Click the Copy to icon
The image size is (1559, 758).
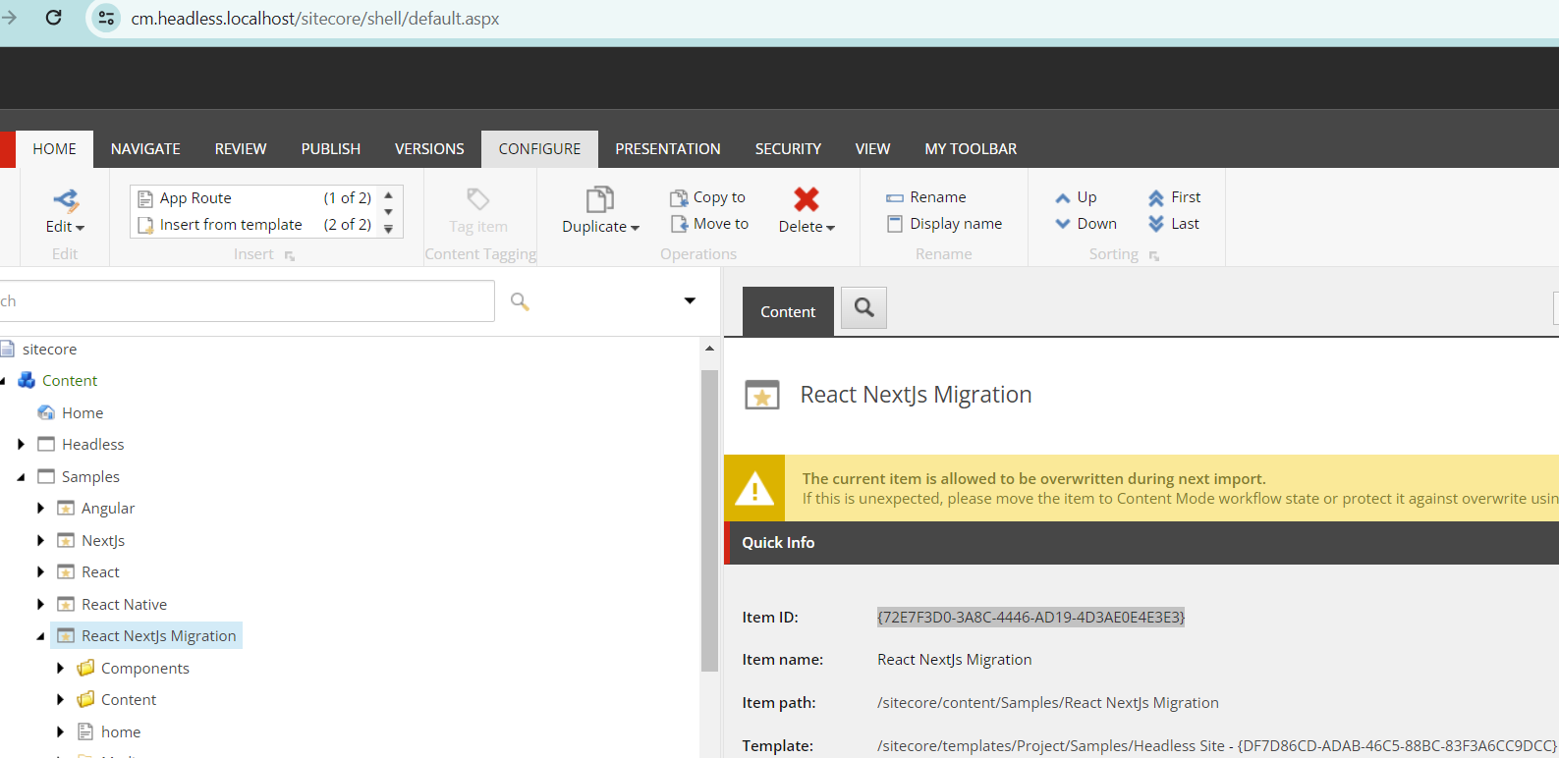click(678, 198)
